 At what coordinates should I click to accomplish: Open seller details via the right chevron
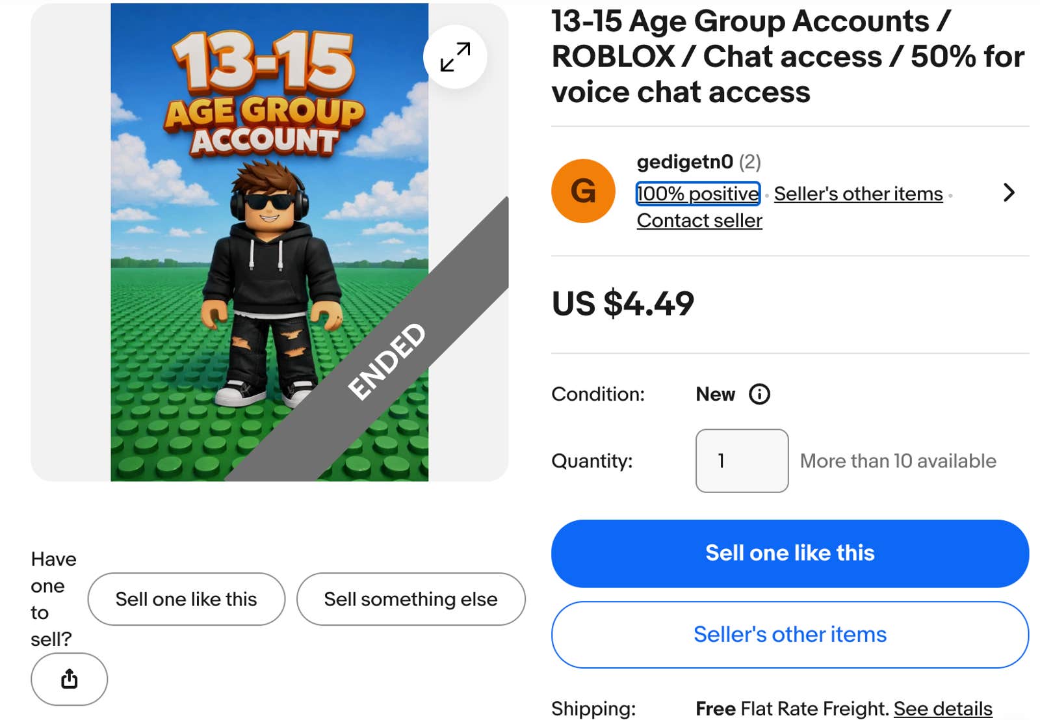coord(1009,193)
